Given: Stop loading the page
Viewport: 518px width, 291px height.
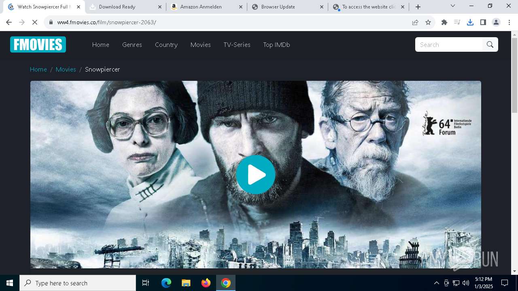Looking at the screenshot, I should (x=35, y=22).
